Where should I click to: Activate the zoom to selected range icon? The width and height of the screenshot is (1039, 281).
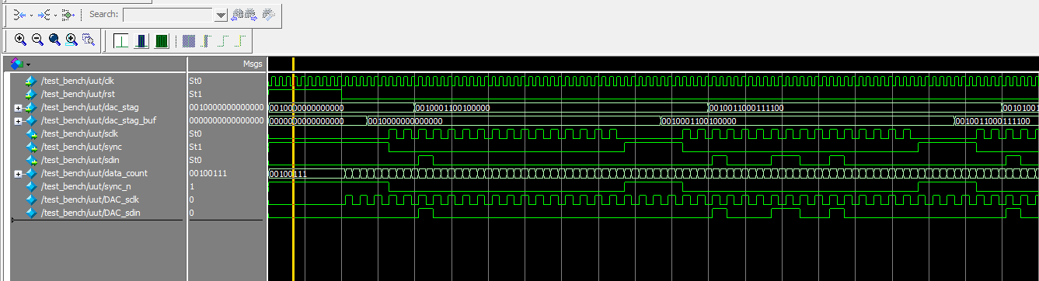89,40
